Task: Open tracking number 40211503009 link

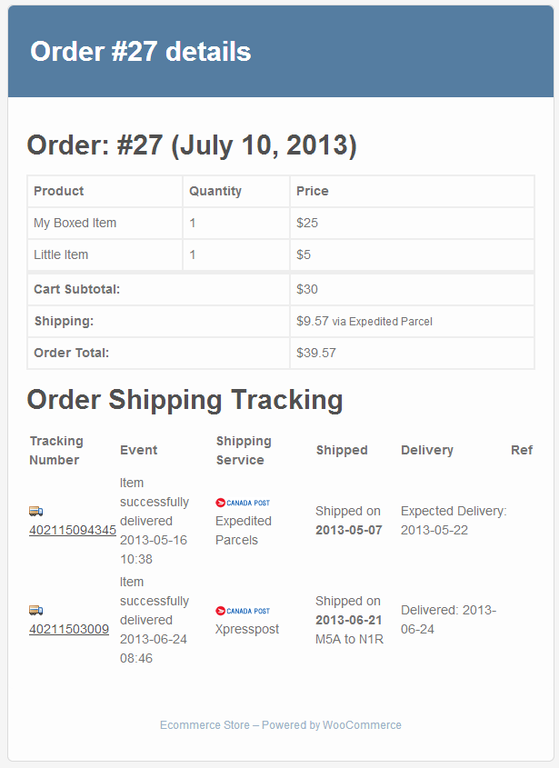Action: tap(69, 629)
